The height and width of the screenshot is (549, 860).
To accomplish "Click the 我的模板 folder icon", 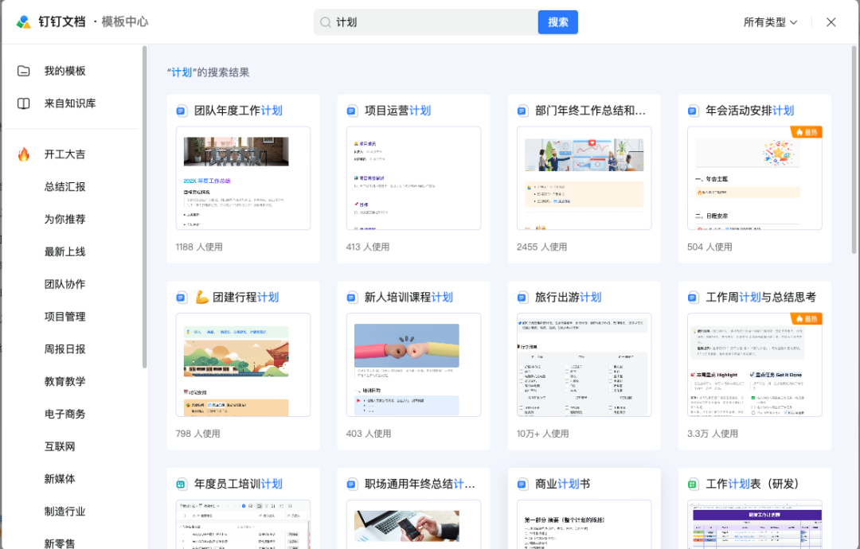I will 24,71.
